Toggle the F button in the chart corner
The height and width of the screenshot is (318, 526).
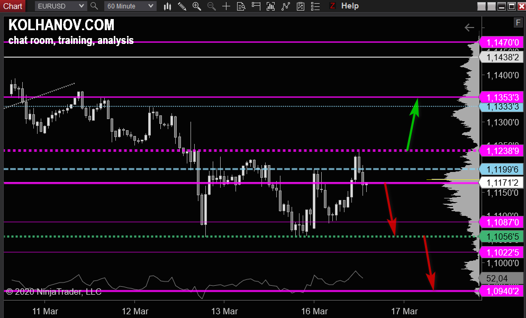518,22
